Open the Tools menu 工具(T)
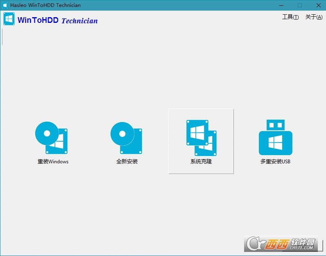Screen dimensions: 326x256 290,17
